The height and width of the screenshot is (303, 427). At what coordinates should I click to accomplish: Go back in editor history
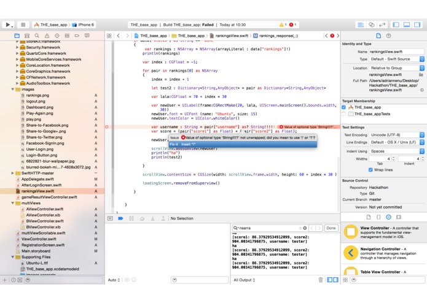pyautogui.click(x=118, y=36)
